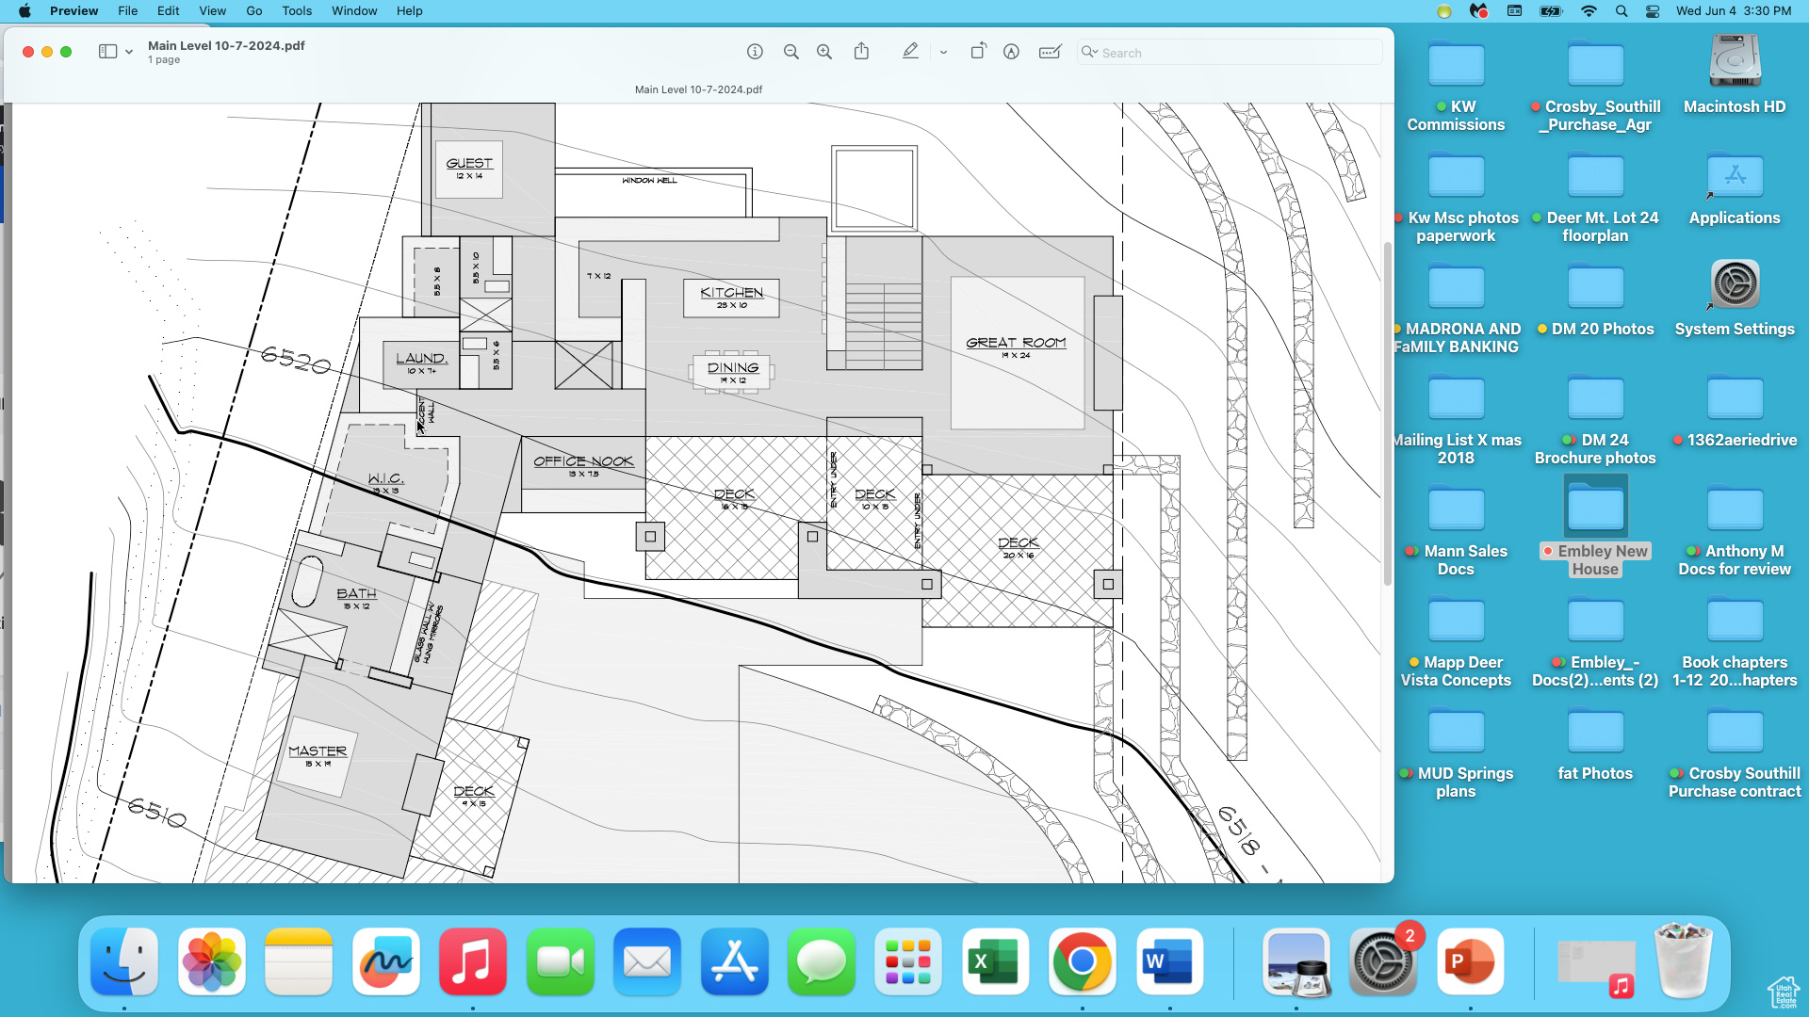This screenshot has height=1017, width=1809.
Task: Open the document Inspector info icon
Action: coord(755,52)
